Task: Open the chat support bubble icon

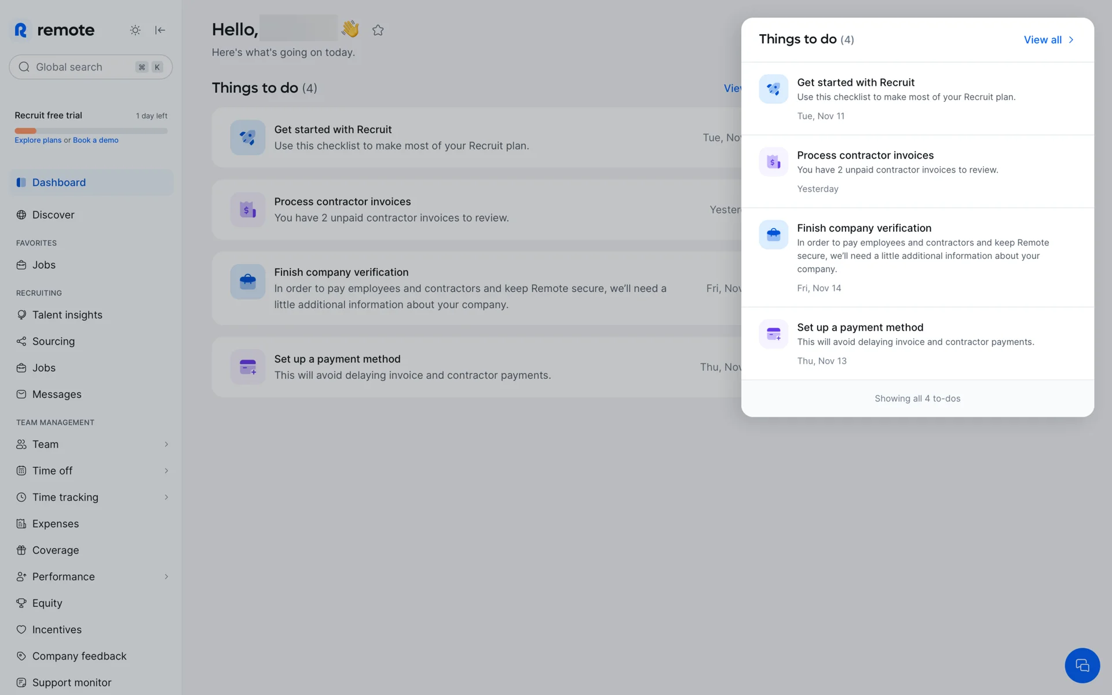Action: 1081,665
